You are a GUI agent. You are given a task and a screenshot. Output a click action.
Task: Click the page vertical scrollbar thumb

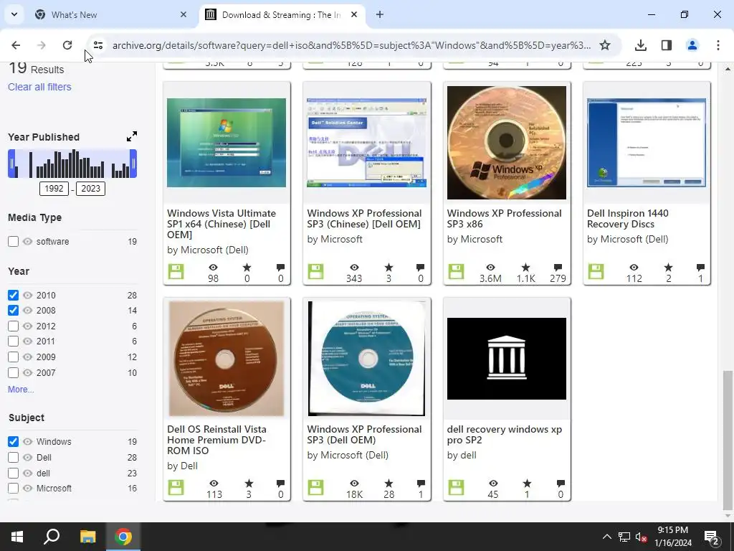728,440
